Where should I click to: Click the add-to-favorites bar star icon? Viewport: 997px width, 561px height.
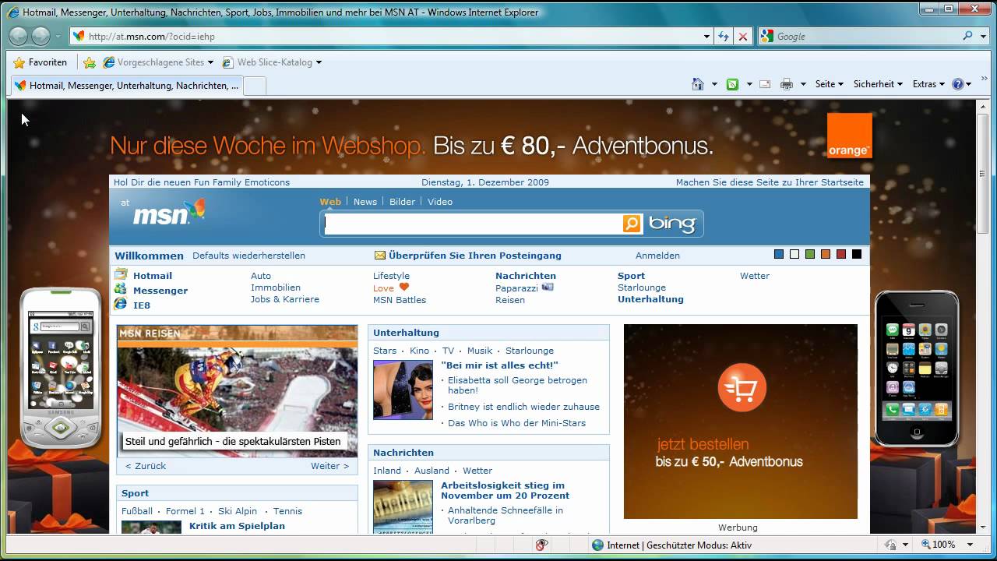tap(90, 62)
